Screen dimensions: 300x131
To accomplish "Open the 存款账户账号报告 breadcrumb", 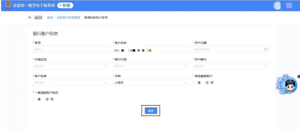I will [69, 17].
